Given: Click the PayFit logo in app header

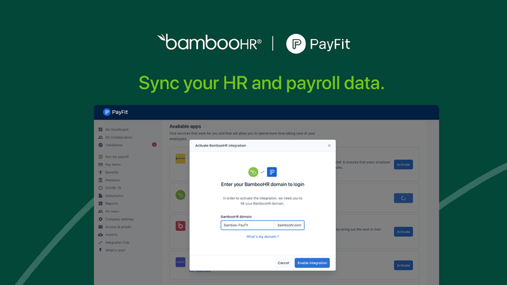Looking at the screenshot, I should 116,112.
